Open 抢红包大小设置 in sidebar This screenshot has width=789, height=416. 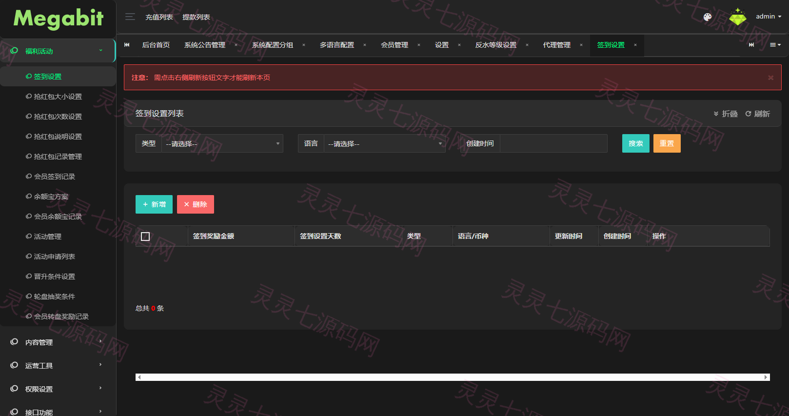click(58, 97)
